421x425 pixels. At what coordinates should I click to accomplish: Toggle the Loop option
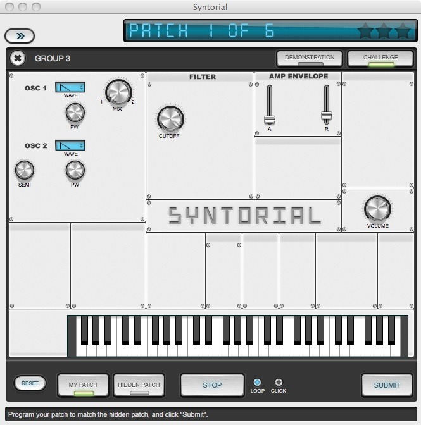257,382
